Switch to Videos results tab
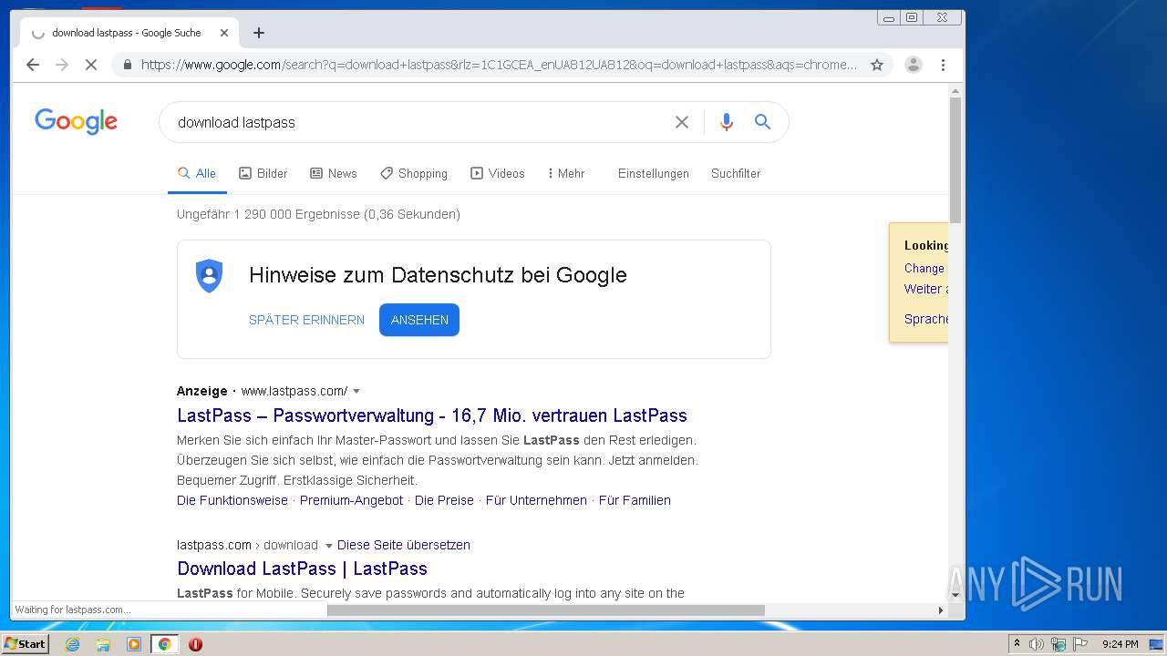The width and height of the screenshot is (1167, 656). [x=497, y=173]
